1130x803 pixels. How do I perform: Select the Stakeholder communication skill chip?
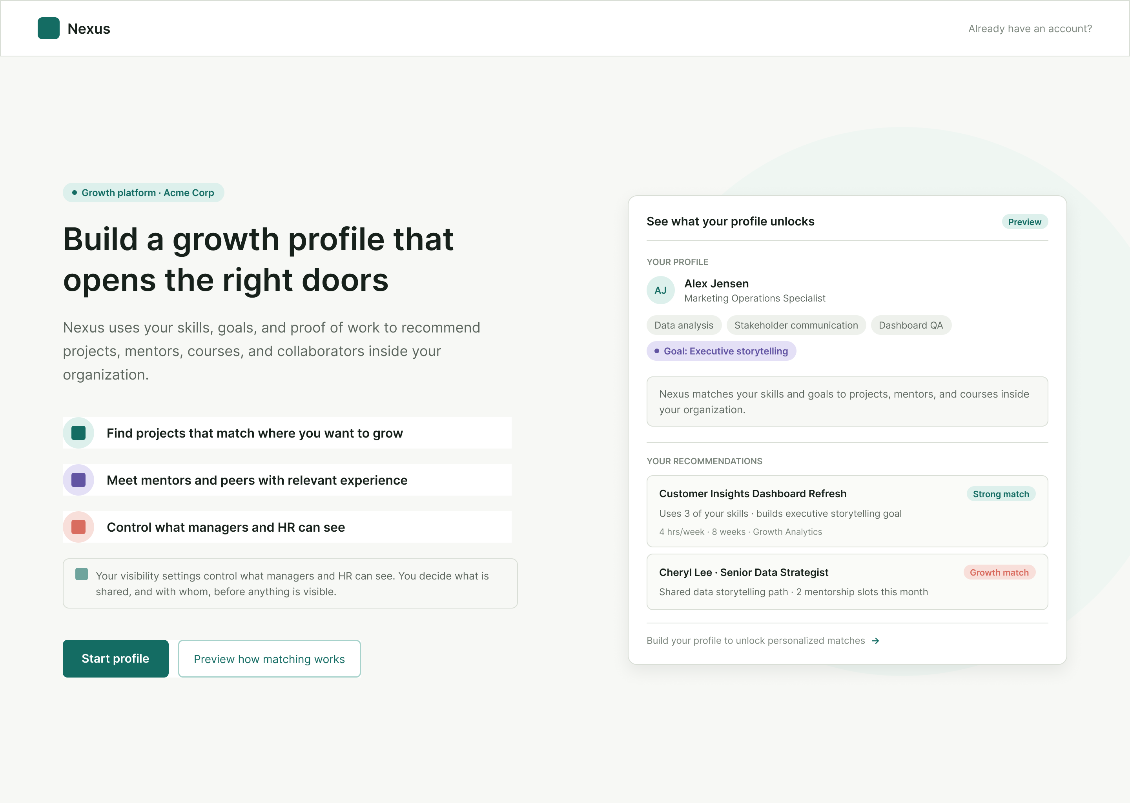(x=796, y=325)
